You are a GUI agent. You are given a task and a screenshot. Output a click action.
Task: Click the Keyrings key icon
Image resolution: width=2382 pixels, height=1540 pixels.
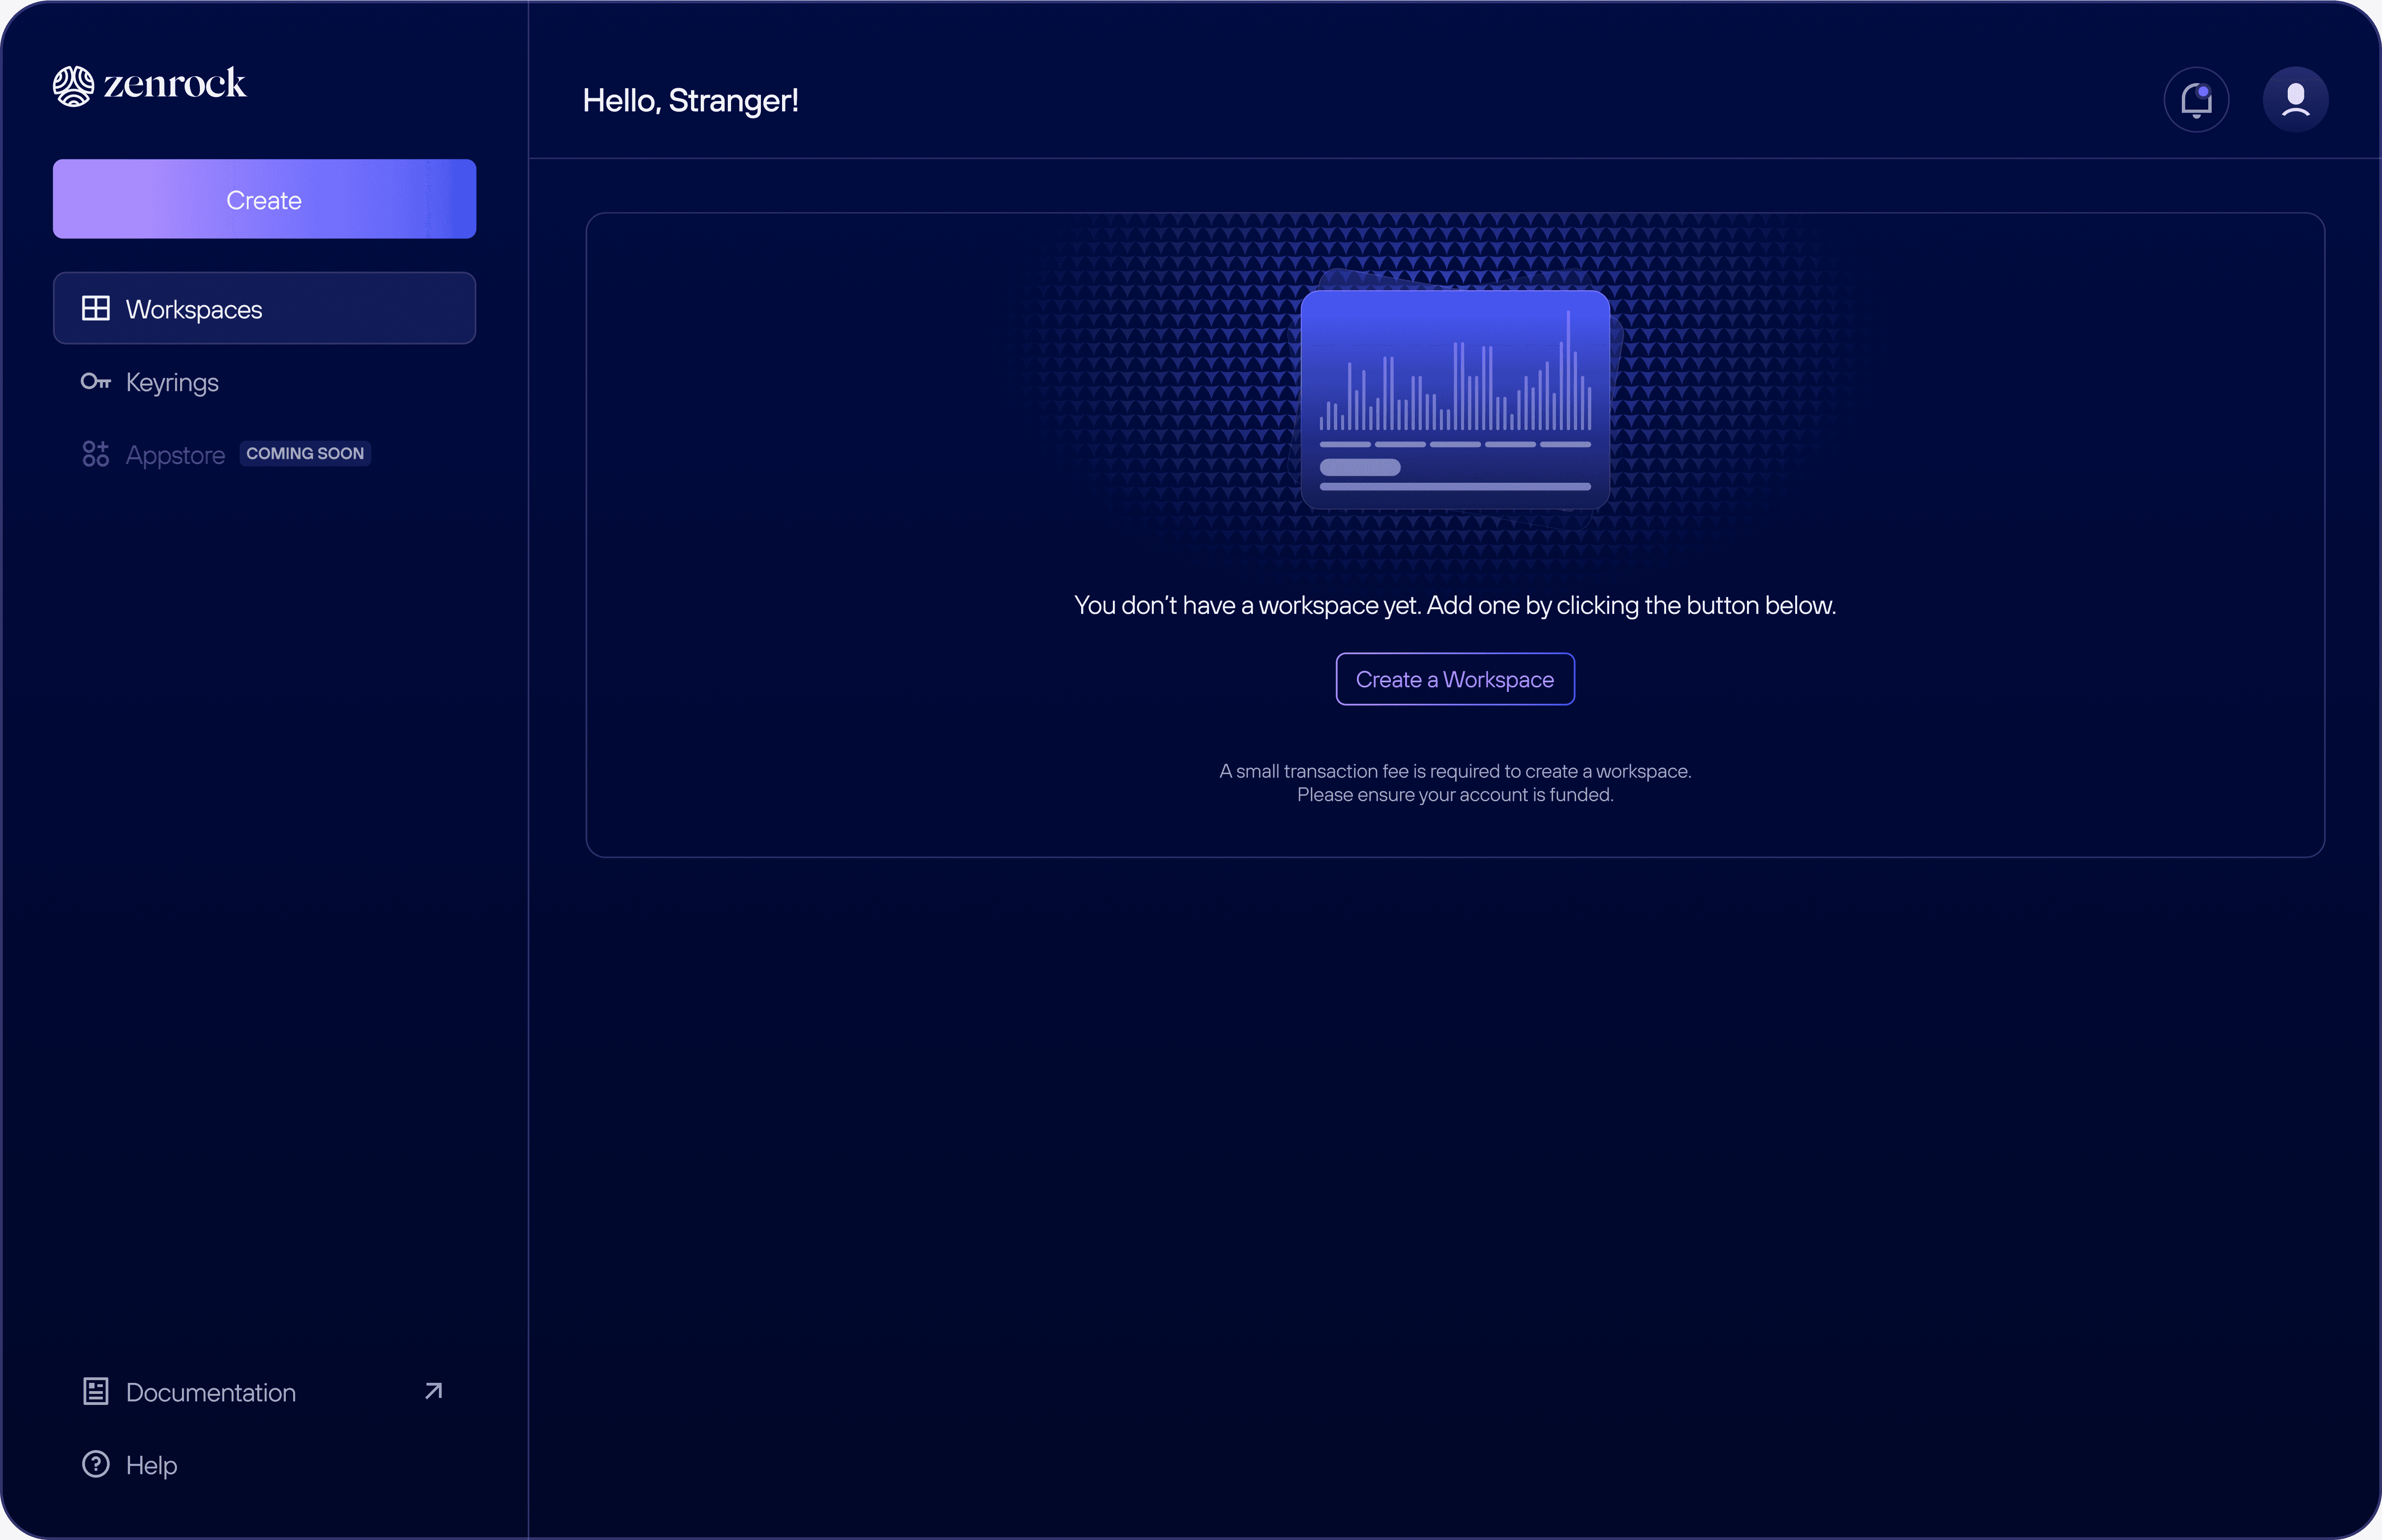pyautogui.click(x=96, y=382)
